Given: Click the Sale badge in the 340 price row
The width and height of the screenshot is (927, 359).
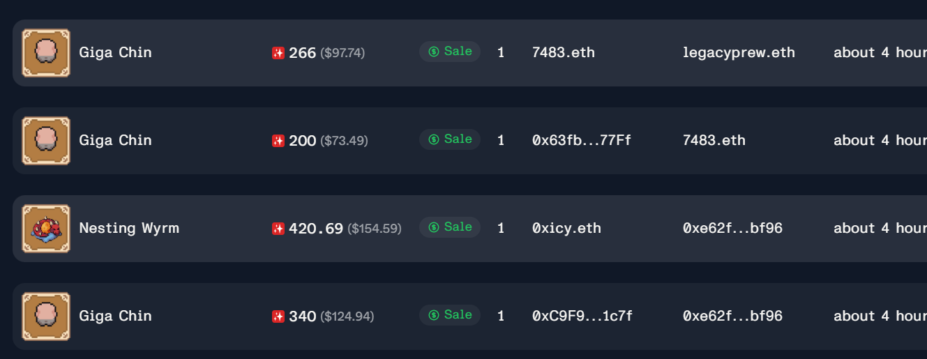Looking at the screenshot, I should (450, 315).
